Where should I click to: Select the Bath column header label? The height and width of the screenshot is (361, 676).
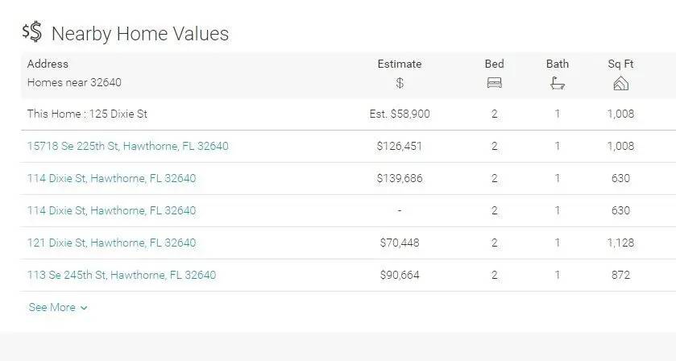click(558, 64)
